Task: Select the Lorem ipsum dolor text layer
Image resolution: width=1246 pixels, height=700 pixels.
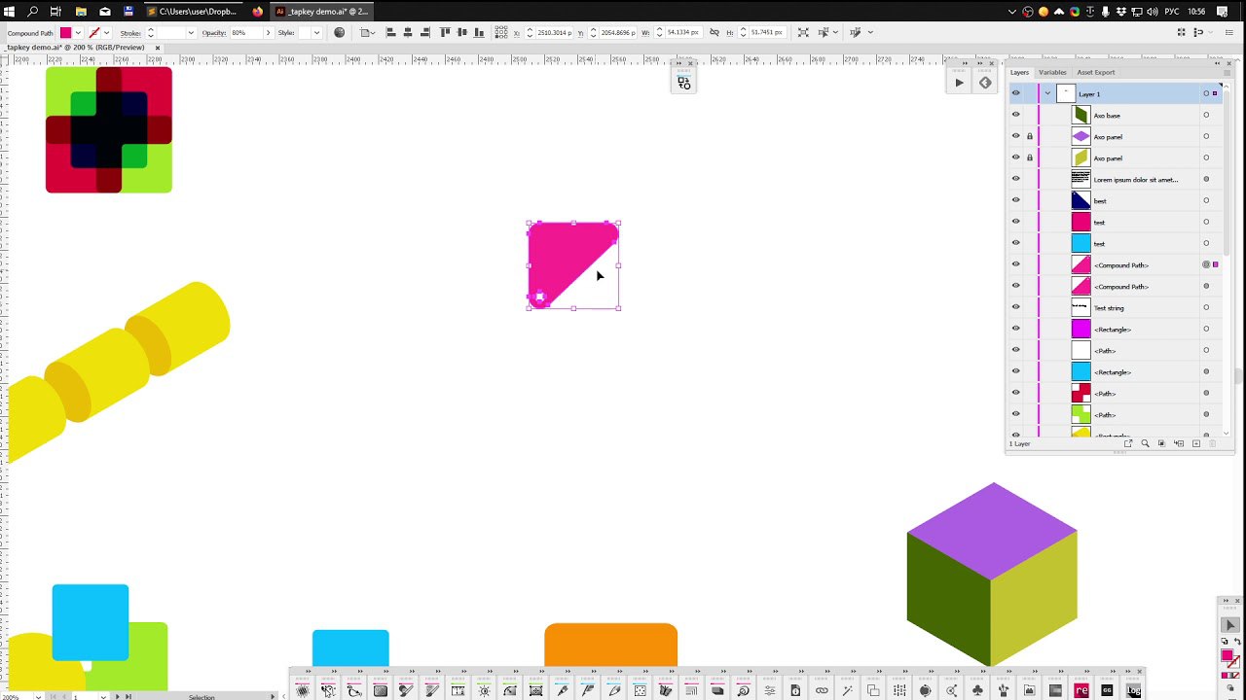Action: [1135, 179]
